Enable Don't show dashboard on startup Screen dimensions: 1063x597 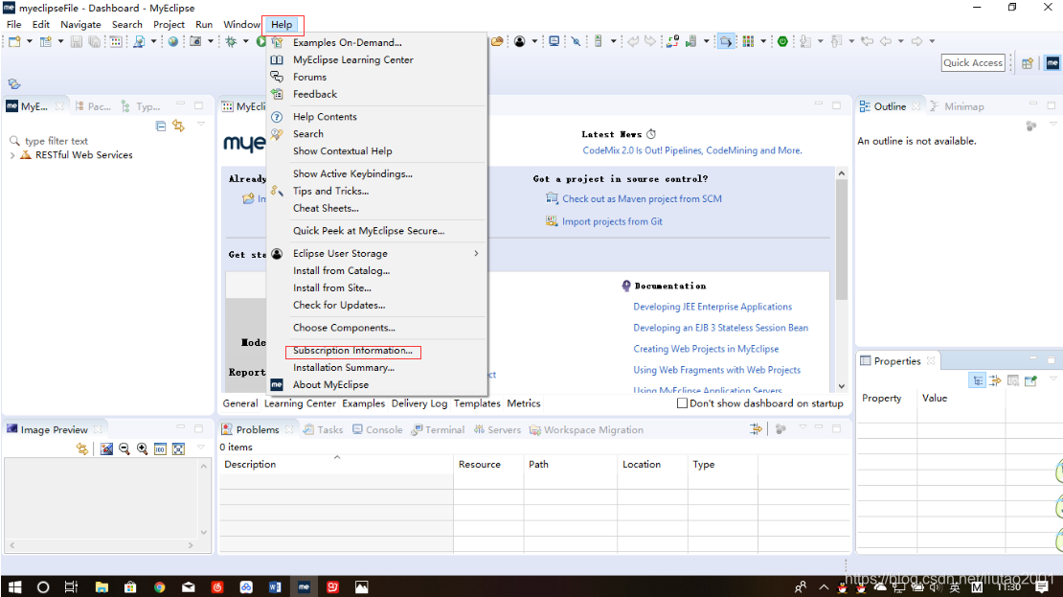click(x=682, y=403)
